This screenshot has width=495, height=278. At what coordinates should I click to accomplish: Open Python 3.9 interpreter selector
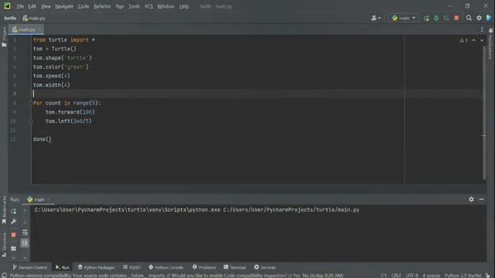pyautogui.click(x=463, y=276)
